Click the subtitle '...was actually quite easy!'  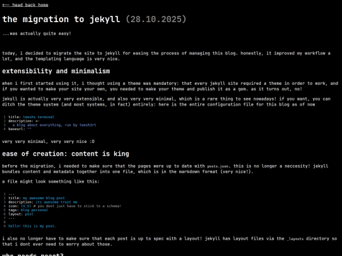pyautogui.click(x=37, y=34)
